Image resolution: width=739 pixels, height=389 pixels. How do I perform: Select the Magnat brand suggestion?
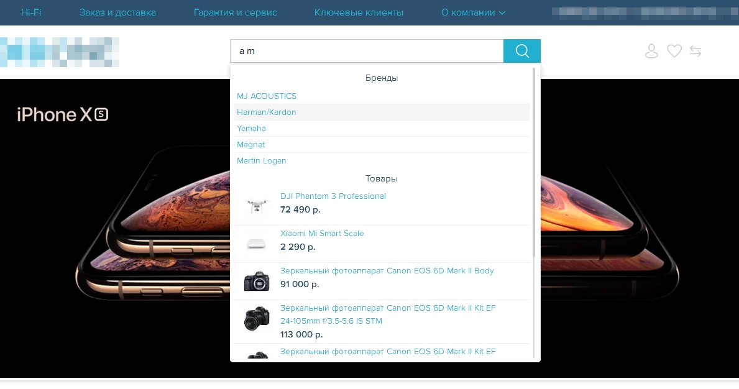coord(381,145)
